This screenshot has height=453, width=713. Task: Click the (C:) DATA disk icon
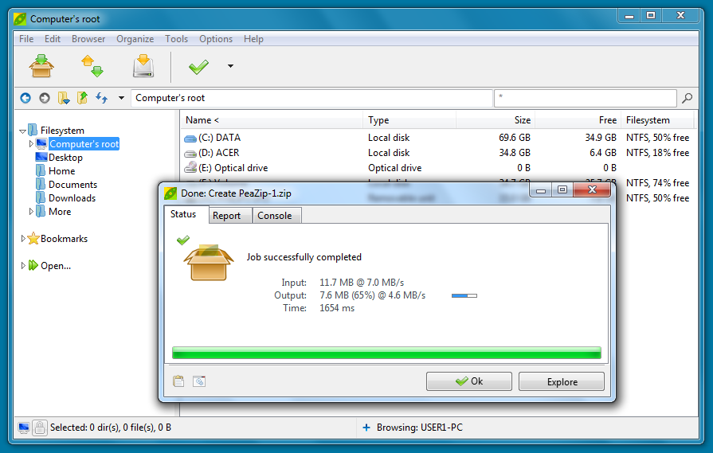point(190,139)
